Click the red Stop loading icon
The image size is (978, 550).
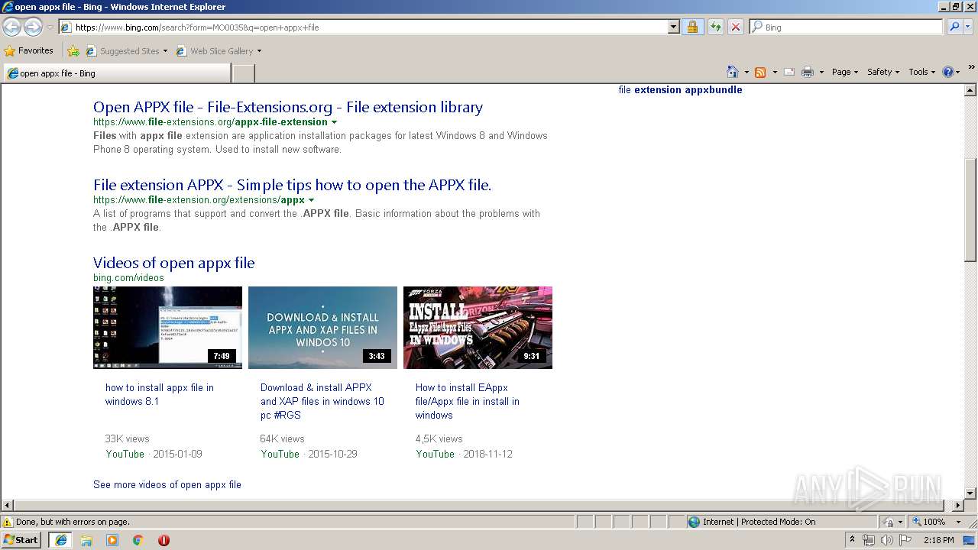735,27
